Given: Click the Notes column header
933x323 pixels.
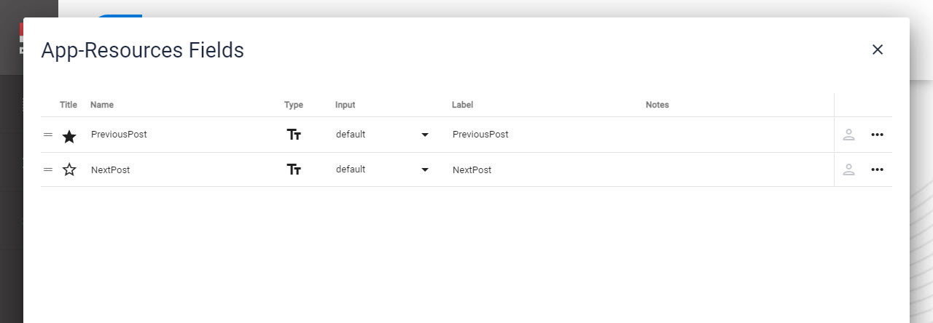Looking at the screenshot, I should (657, 105).
